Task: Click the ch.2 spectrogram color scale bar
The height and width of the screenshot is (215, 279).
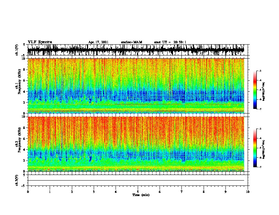Action: [255, 148]
